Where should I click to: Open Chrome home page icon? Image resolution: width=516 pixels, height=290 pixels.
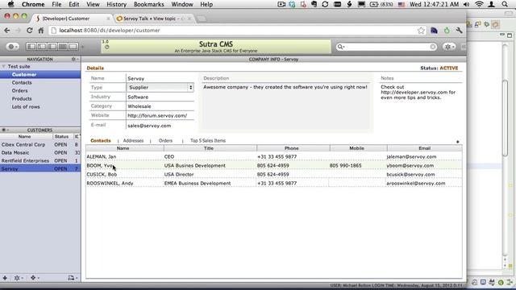[x=41, y=31]
